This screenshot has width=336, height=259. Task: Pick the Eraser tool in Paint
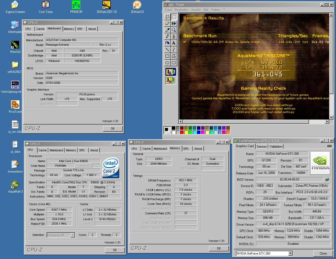[x=167, y=23]
